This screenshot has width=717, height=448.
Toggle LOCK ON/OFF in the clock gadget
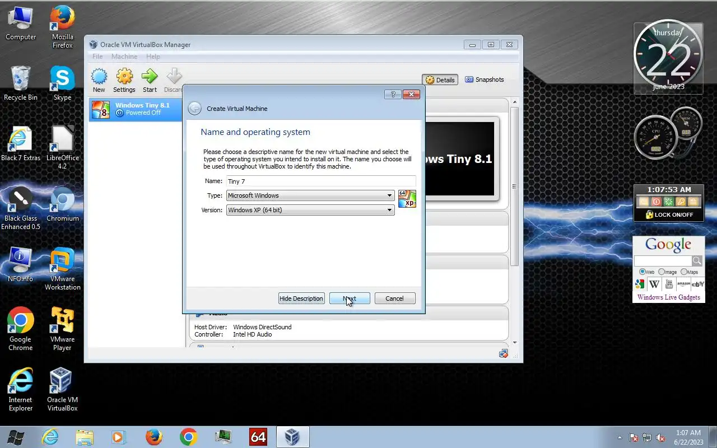tap(669, 214)
